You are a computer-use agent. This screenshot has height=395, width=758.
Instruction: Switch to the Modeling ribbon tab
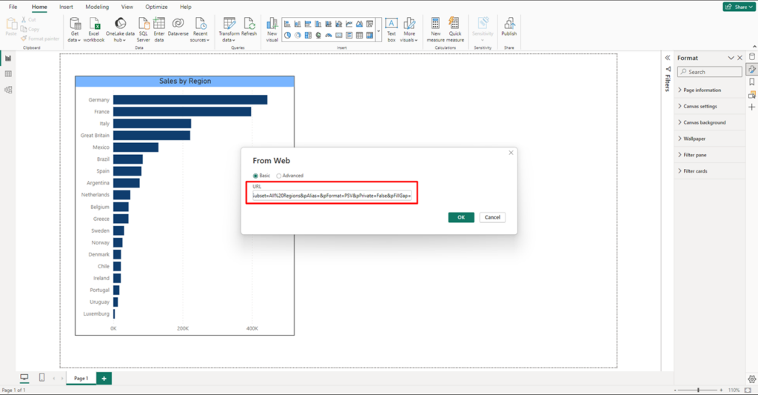(97, 7)
